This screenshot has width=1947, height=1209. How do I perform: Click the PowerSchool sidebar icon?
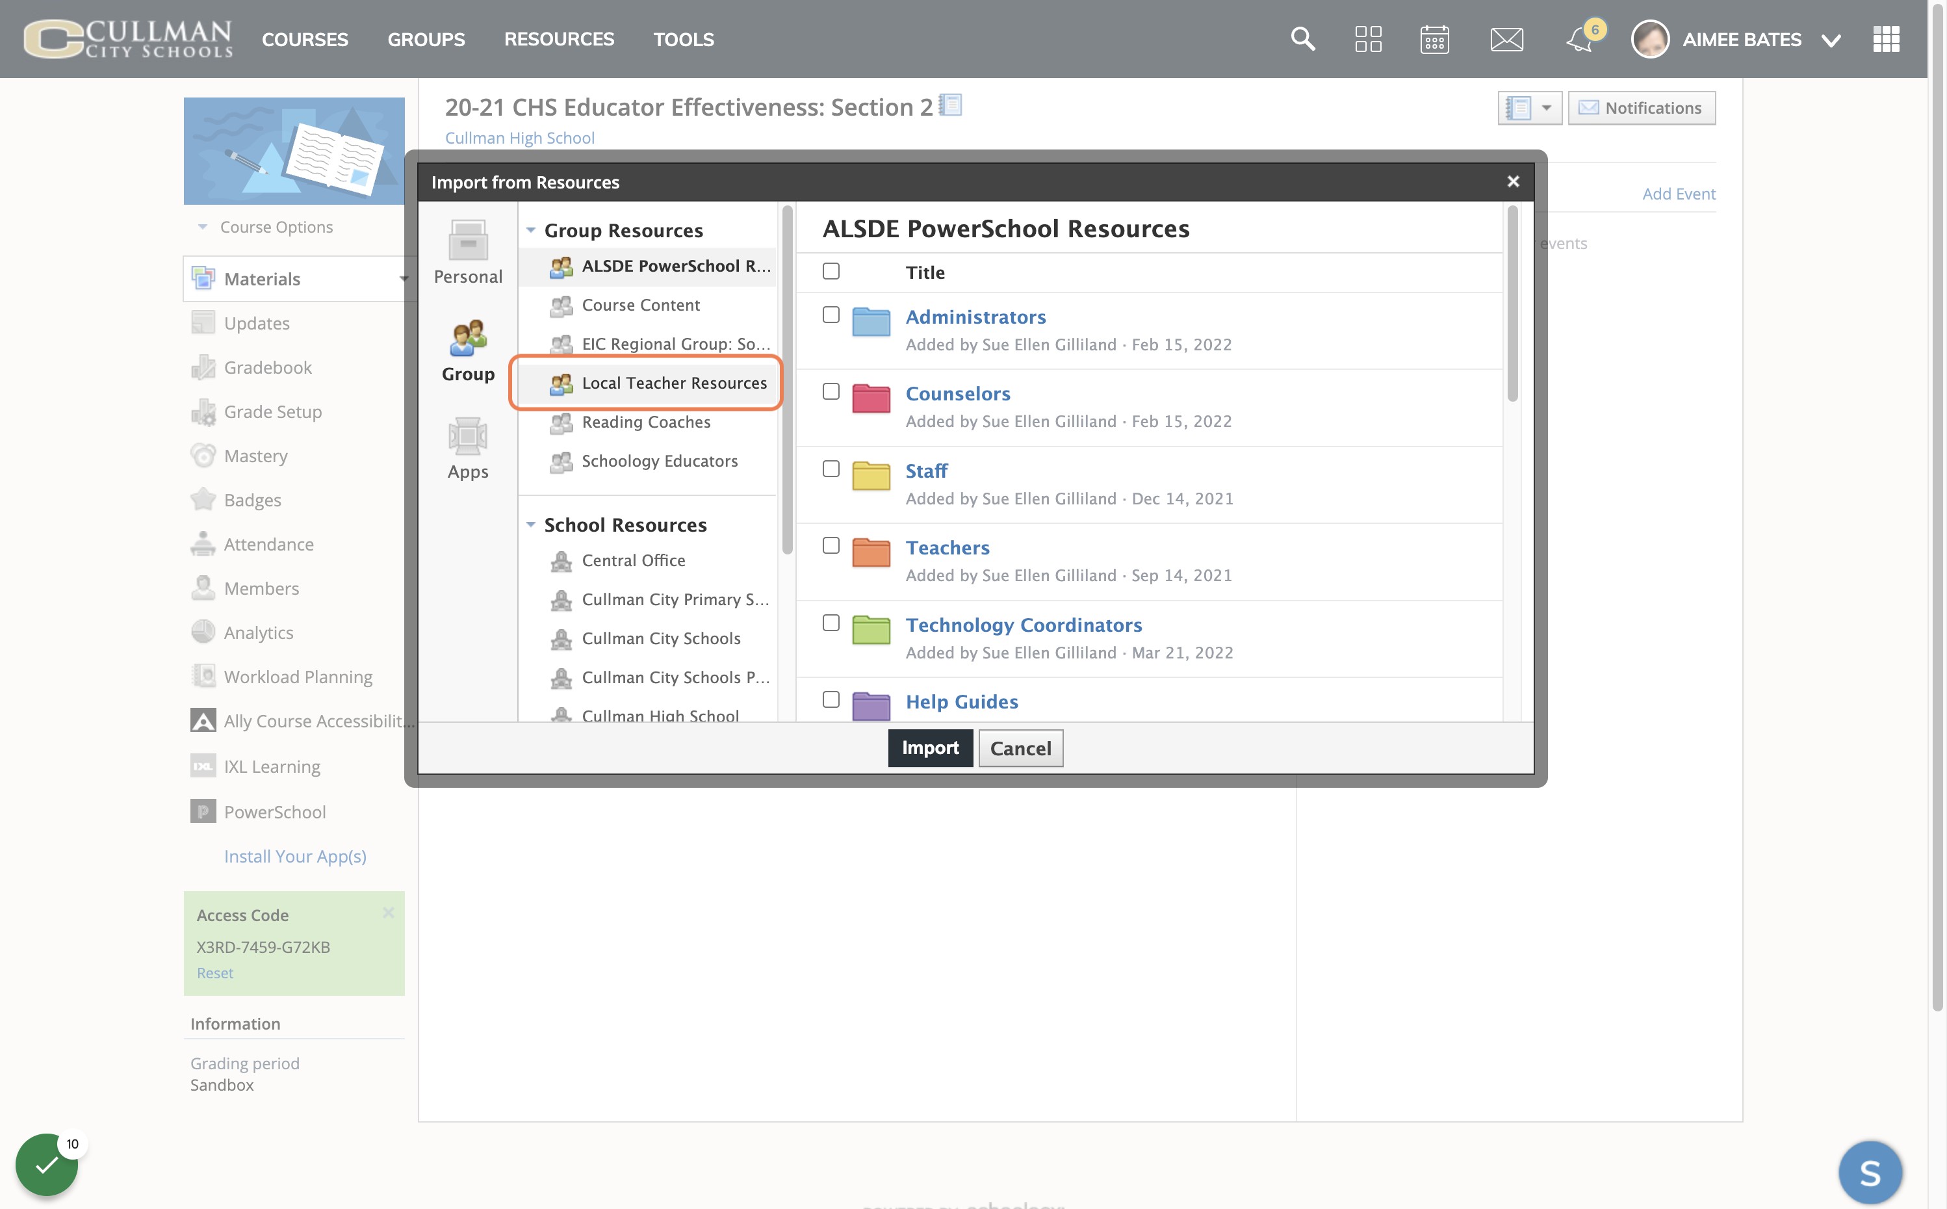(x=203, y=811)
